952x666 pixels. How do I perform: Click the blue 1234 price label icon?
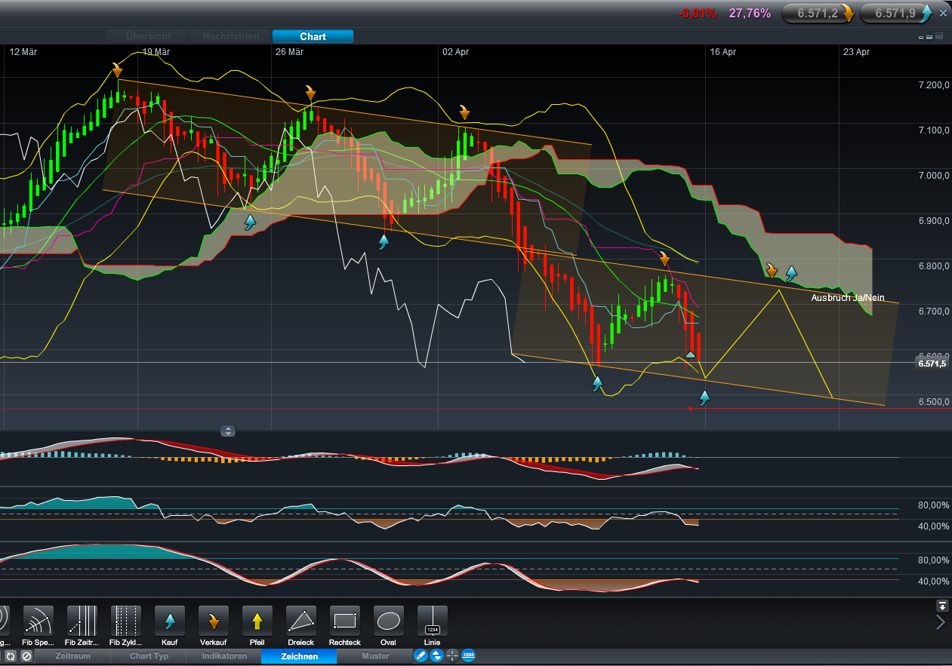click(468, 656)
